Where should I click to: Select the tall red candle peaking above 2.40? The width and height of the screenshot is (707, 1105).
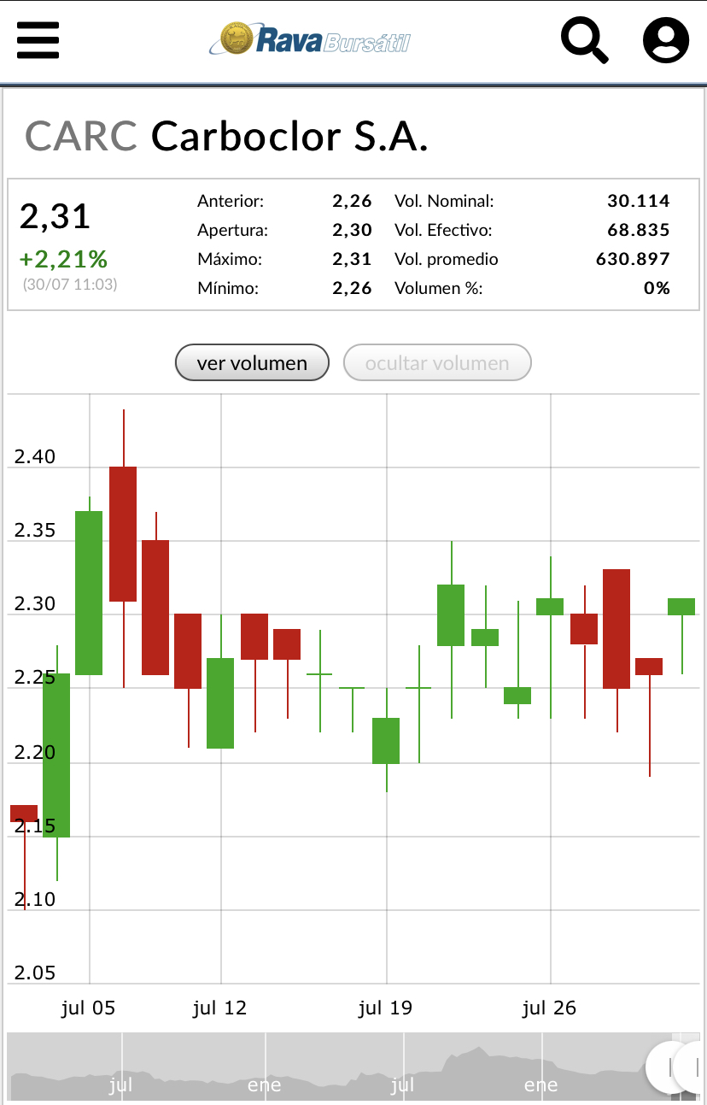coord(123,534)
